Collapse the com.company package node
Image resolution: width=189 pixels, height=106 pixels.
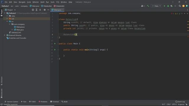(x=9, y=24)
